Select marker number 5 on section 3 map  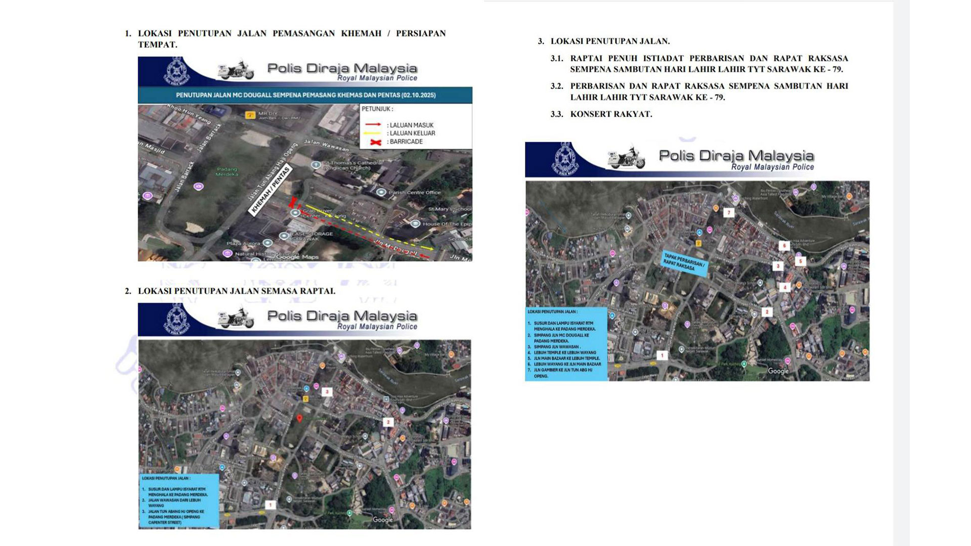coord(800,261)
